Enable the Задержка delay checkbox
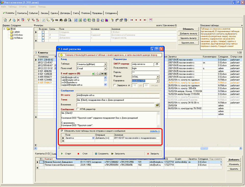 114,85
